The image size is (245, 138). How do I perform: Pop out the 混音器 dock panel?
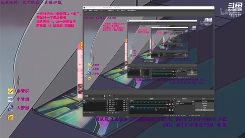[174, 99]
